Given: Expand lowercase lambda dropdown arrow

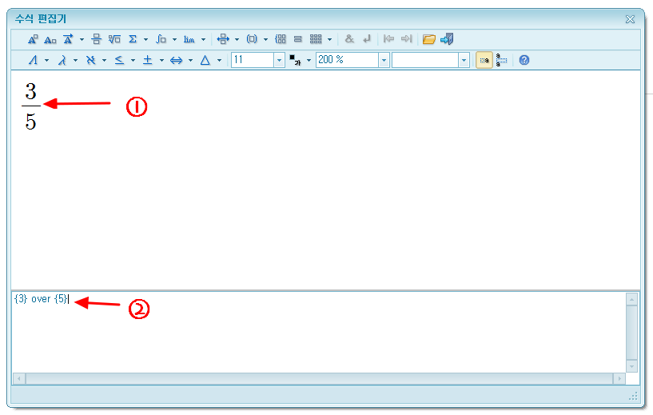Looking at the screenshot, I should (75, 61).
